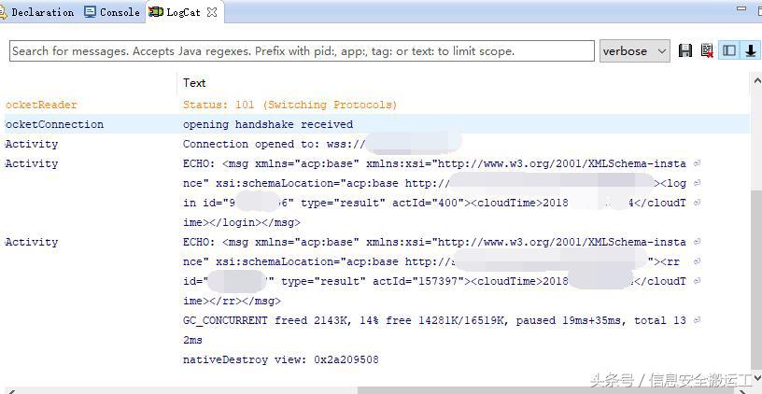Select the nativeDestroy view log line
This screenshot has width=762, height=394.
(x=280, y=359)
